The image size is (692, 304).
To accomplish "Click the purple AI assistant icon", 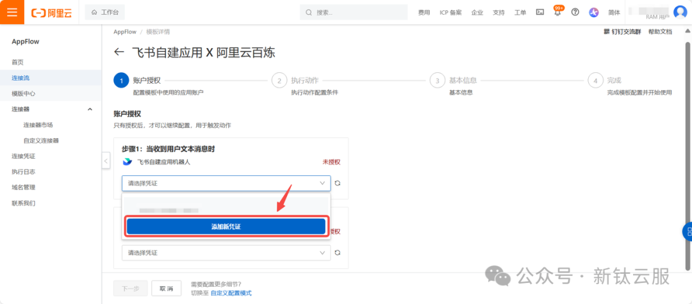I will click(x=593, y=12).
